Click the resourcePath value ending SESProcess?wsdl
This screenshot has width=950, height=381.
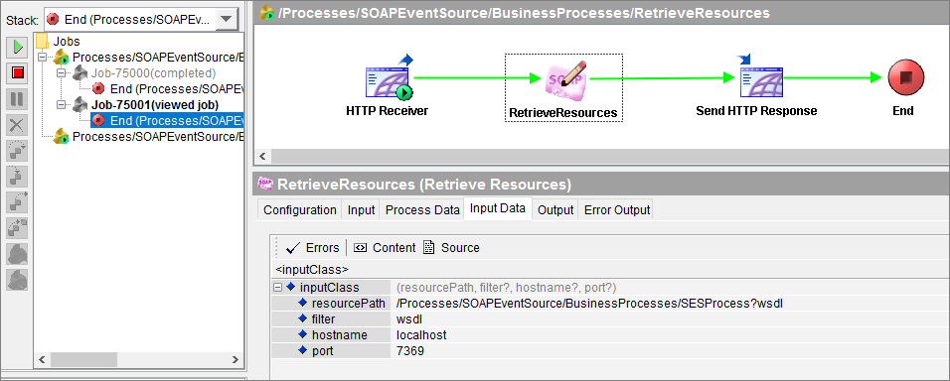point(589,303)
